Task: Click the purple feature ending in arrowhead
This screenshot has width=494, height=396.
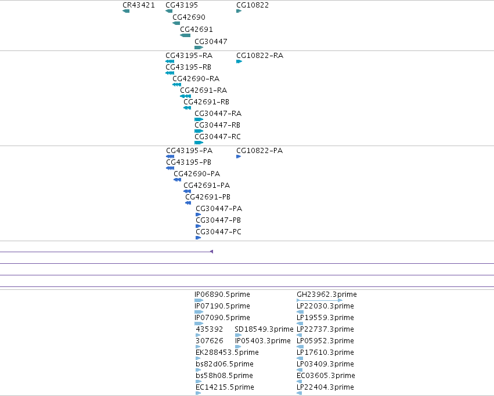Action: [106, 252]
